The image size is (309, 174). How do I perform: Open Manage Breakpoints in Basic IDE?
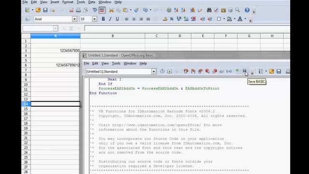pos(214,72)
